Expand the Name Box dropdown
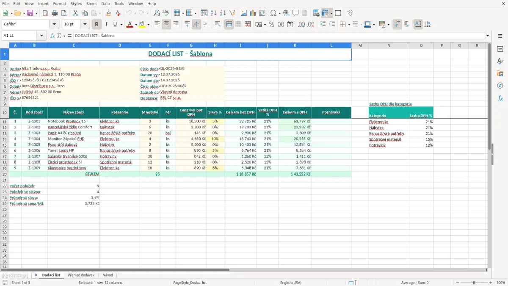The width and height of the screenshot is (508, 286). pos(41,36)
